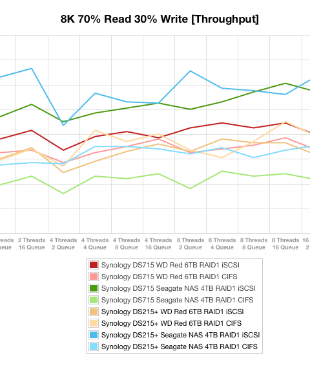Click light green line point at 8 Threads 4 Queue
310x375 pixels.
pos(222,171)
